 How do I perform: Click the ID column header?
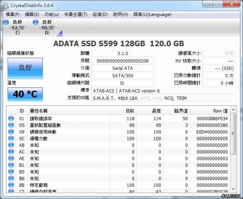pos(22,111)
